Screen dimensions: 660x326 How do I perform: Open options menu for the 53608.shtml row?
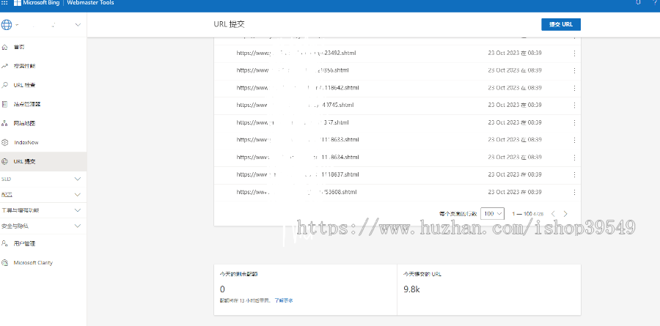tap(574, 192)
